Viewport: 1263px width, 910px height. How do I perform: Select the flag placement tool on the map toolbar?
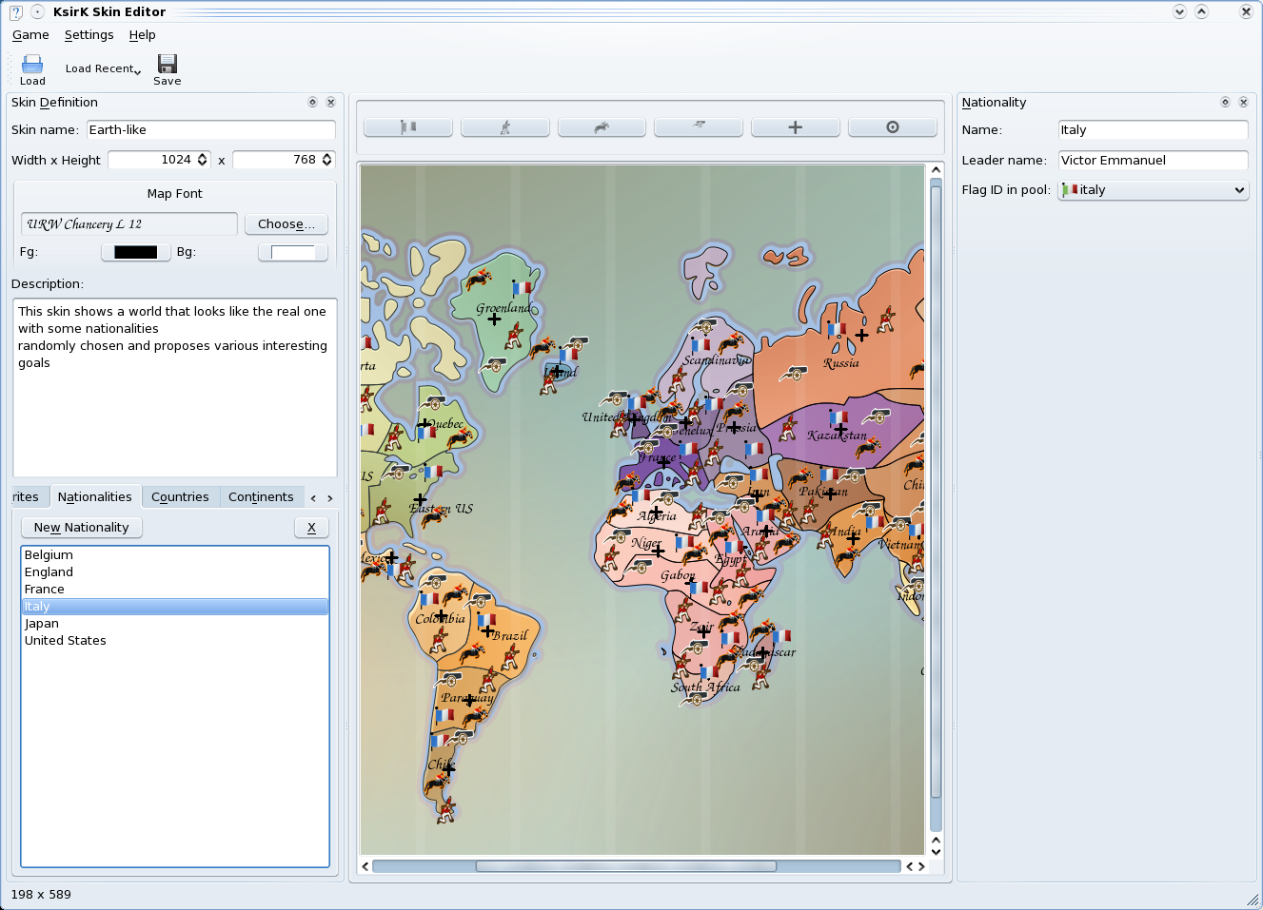pyautogui.click(x=407, y=126)
